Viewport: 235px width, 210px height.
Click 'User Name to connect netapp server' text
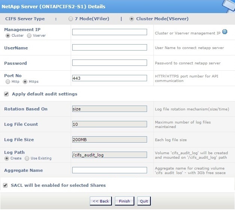pos(189,48)
